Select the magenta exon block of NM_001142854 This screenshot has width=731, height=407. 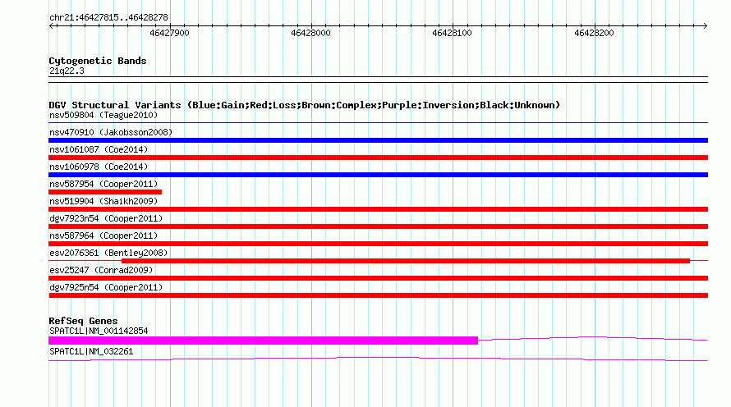[x=264, y=341]
